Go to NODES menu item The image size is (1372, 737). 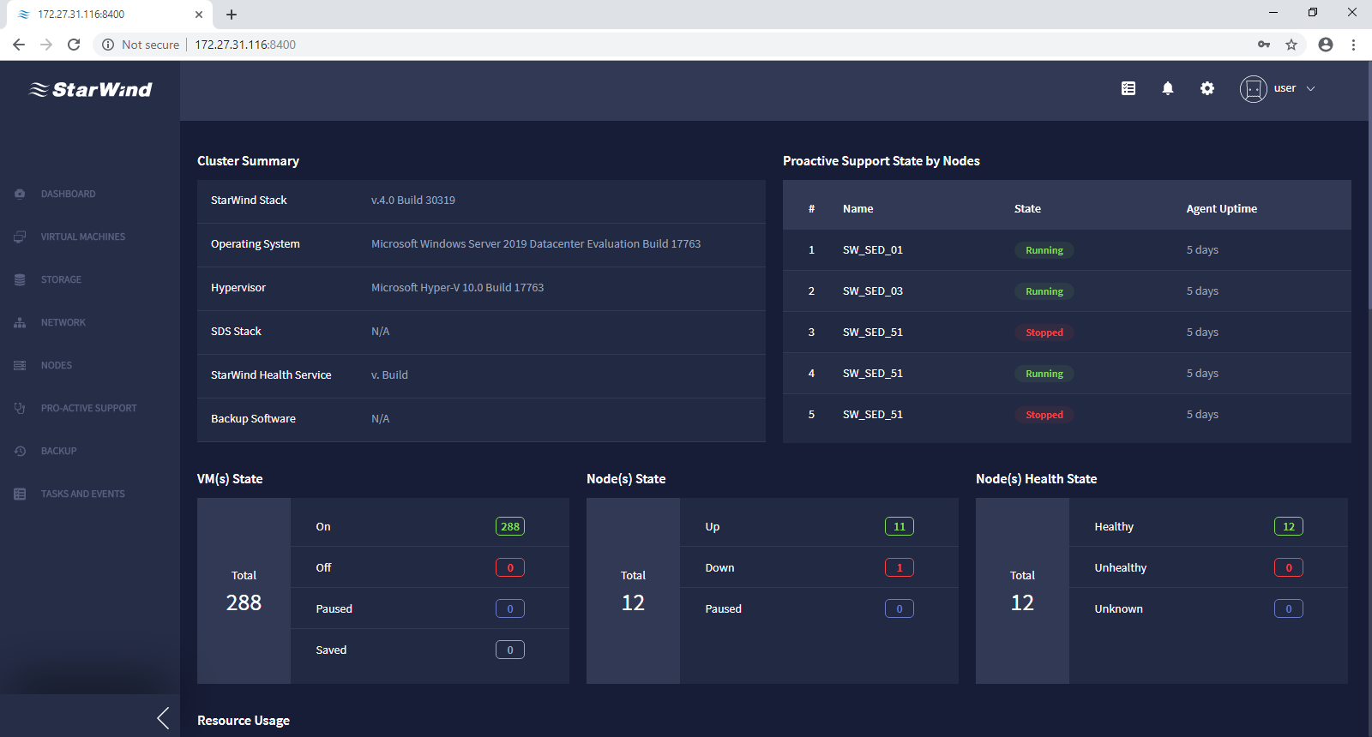57,365
